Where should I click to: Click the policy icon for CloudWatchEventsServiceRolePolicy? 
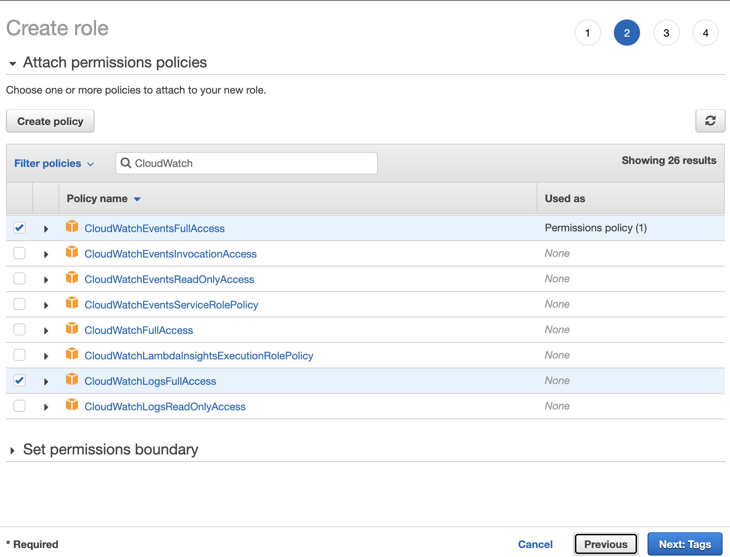click(72, 303)
